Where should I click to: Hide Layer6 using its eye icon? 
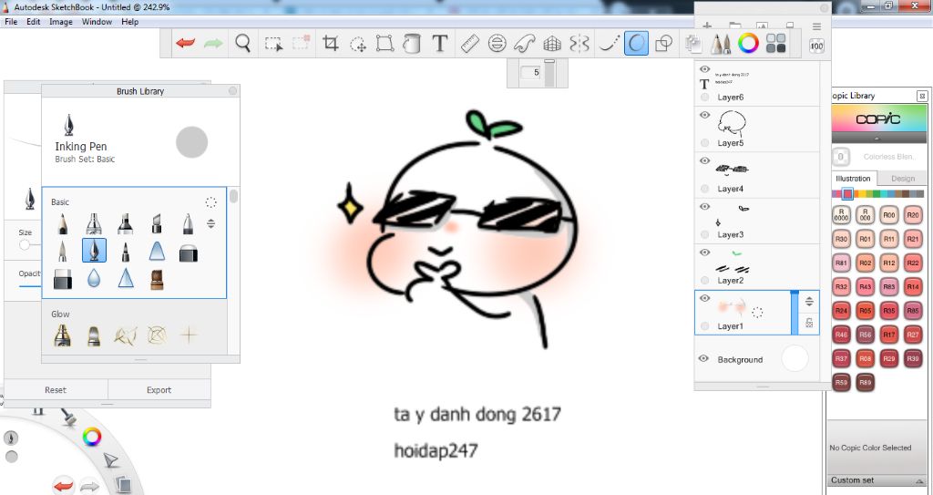(705, 69)
